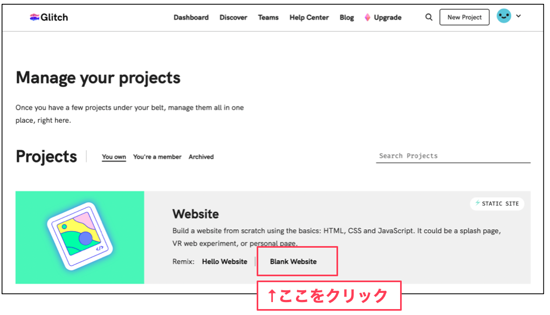Expand the account menu chevron

(x=518, y=16)
